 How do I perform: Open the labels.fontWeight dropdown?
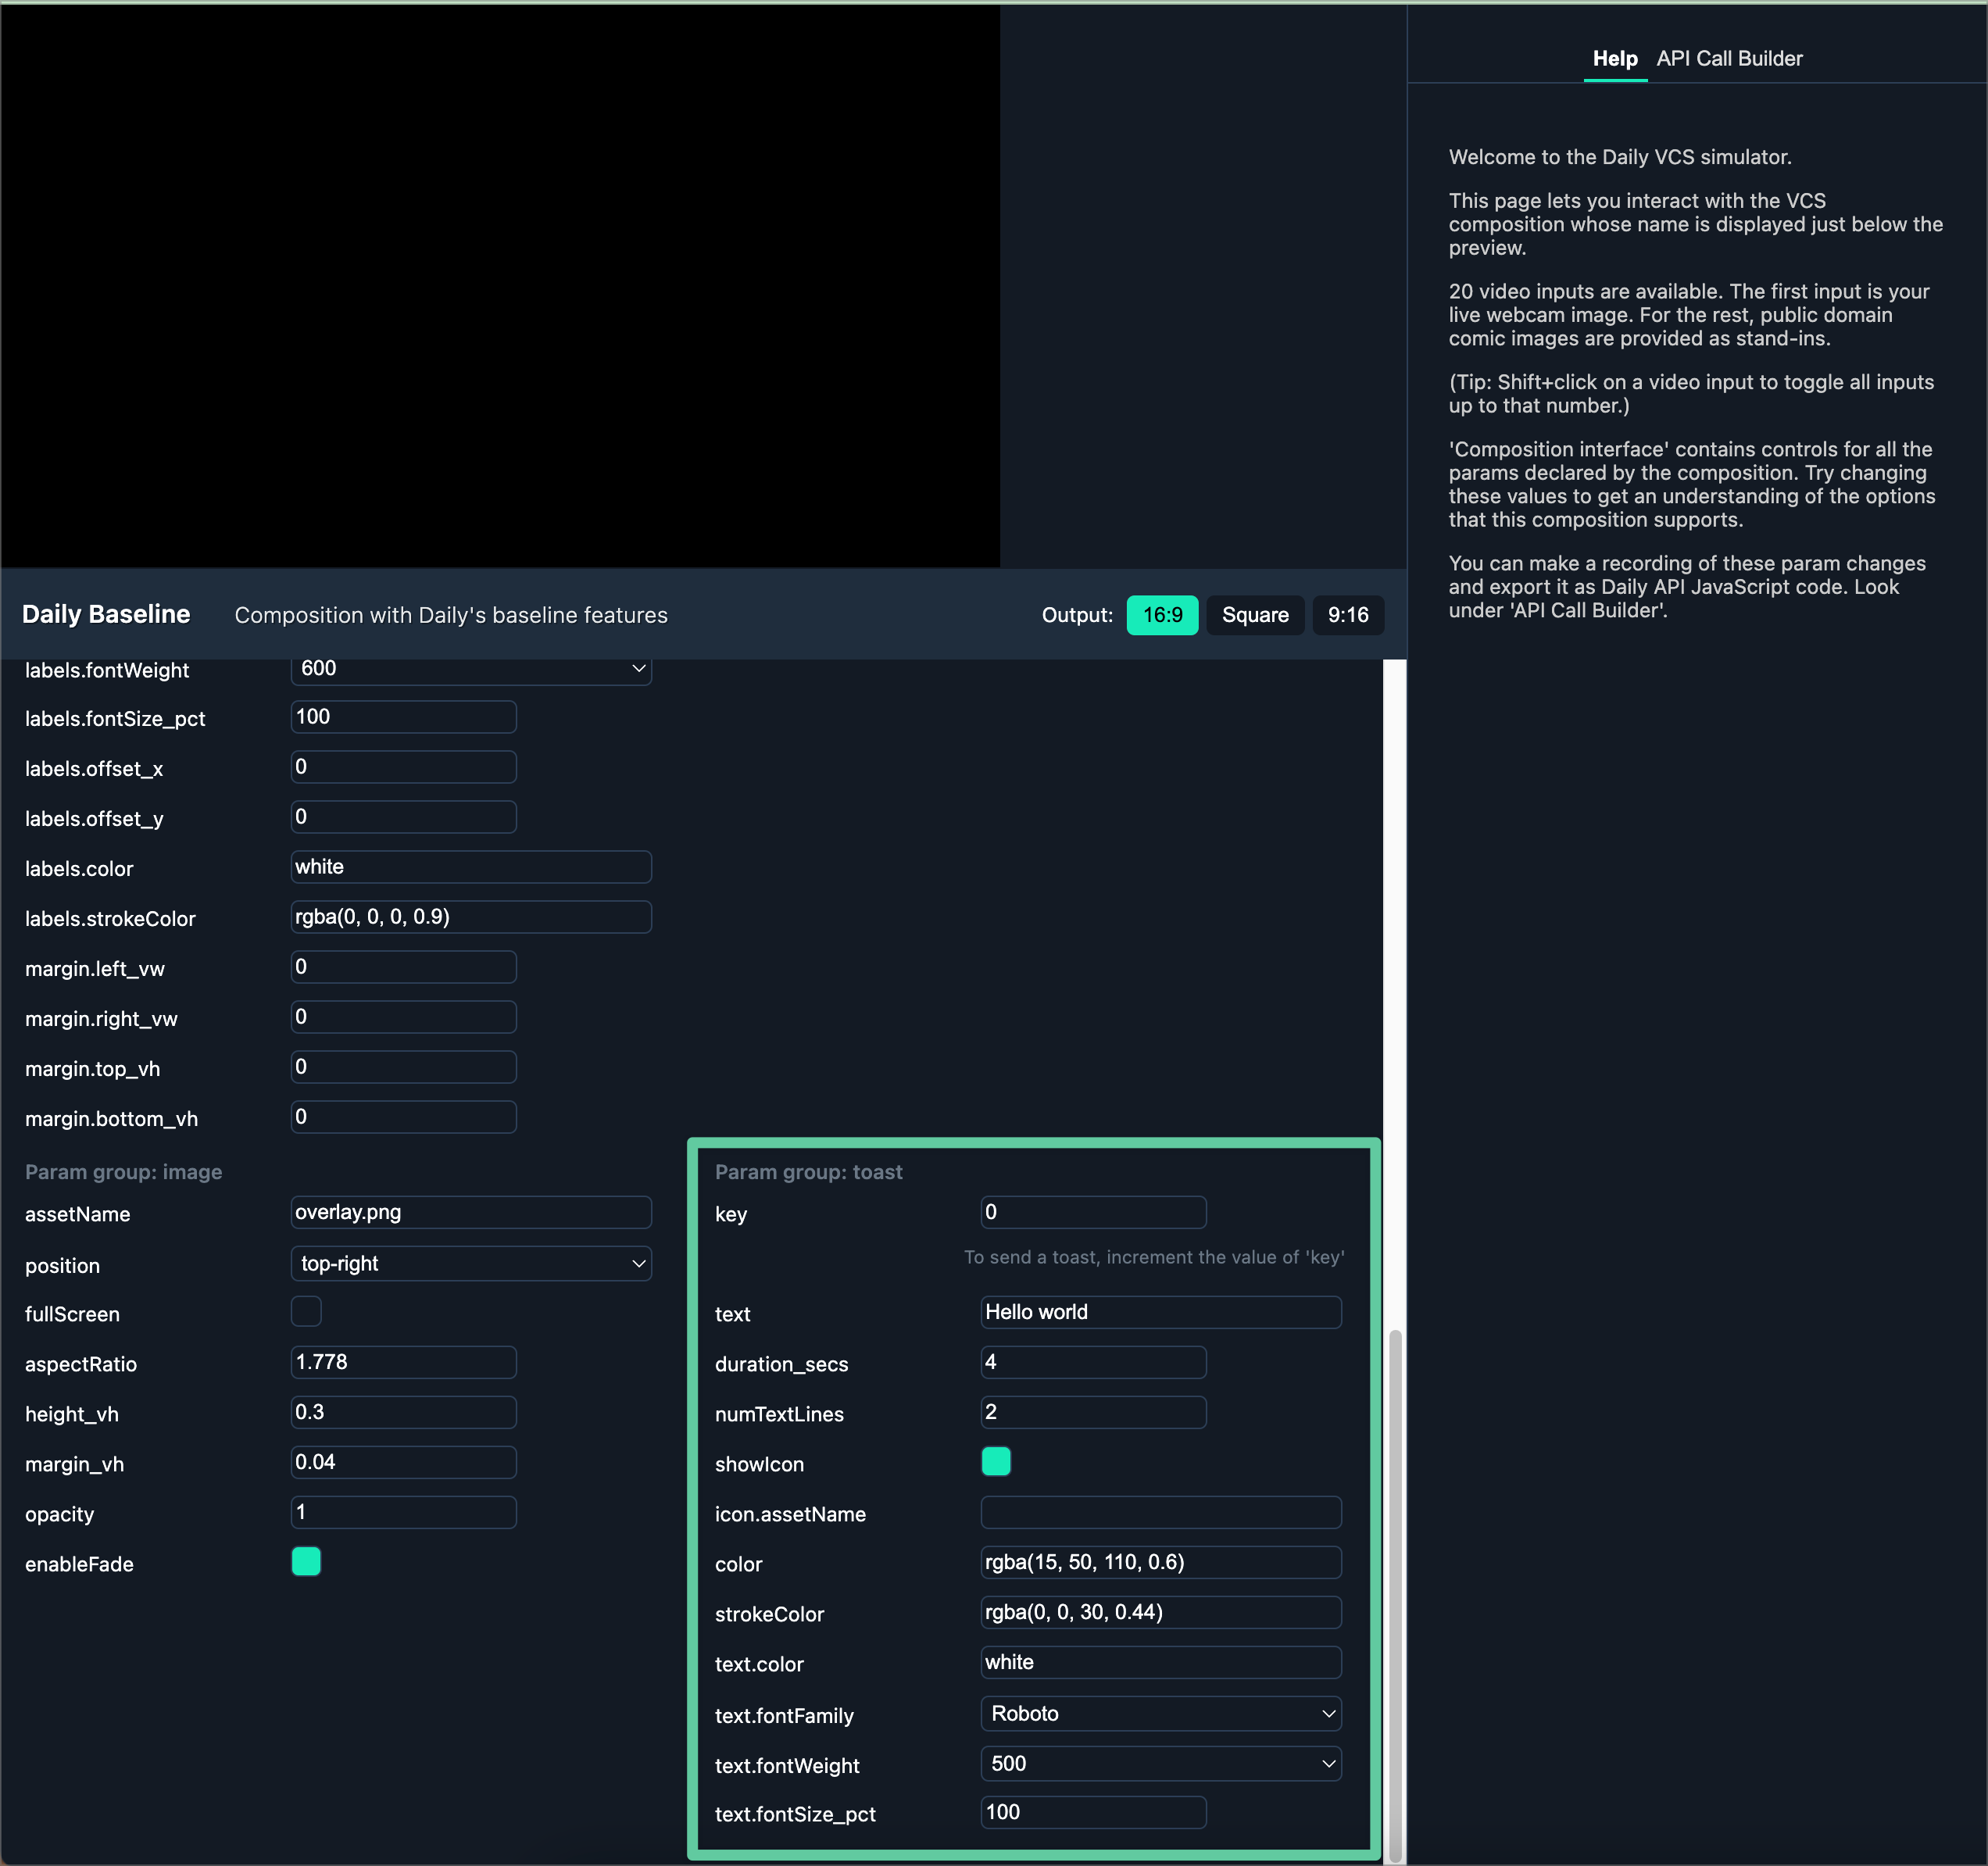(471, 668)
